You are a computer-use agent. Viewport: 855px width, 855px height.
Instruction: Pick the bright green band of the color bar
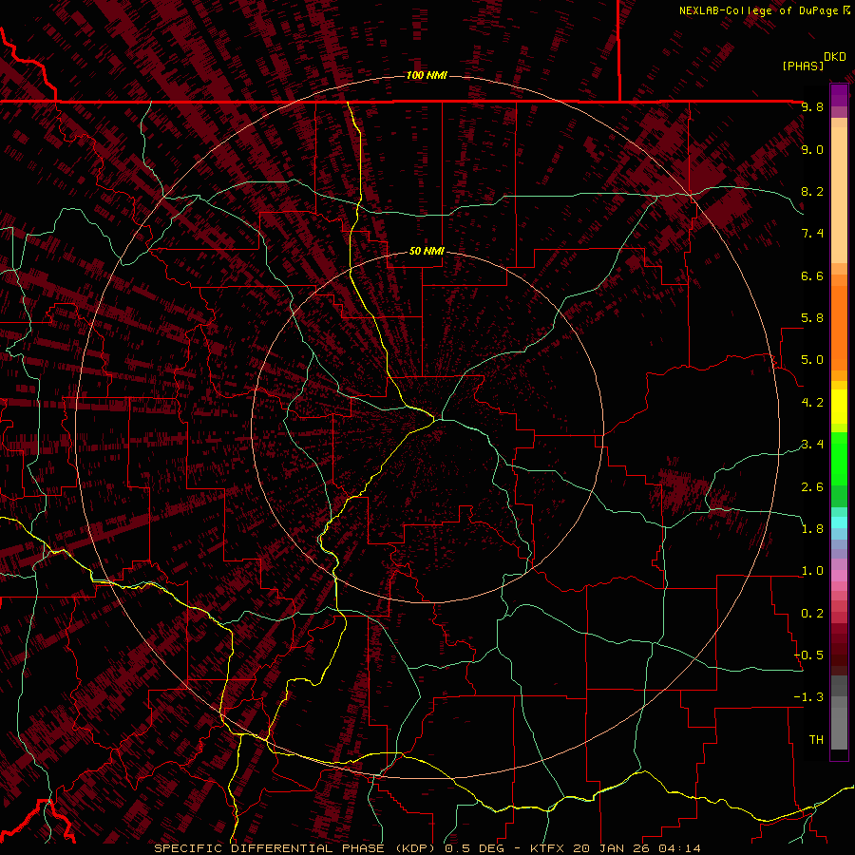tap(839, 458)
